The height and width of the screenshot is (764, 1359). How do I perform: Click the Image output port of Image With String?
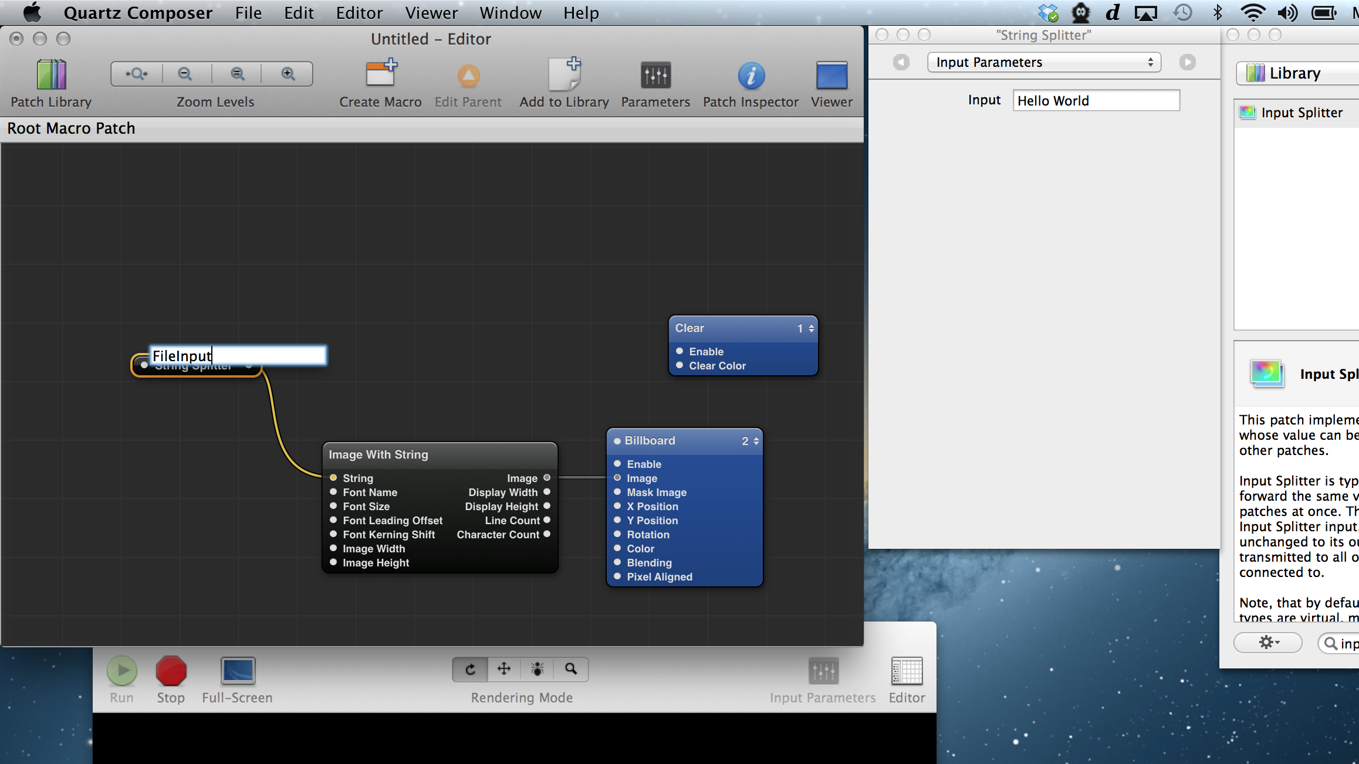coord(547,478)
